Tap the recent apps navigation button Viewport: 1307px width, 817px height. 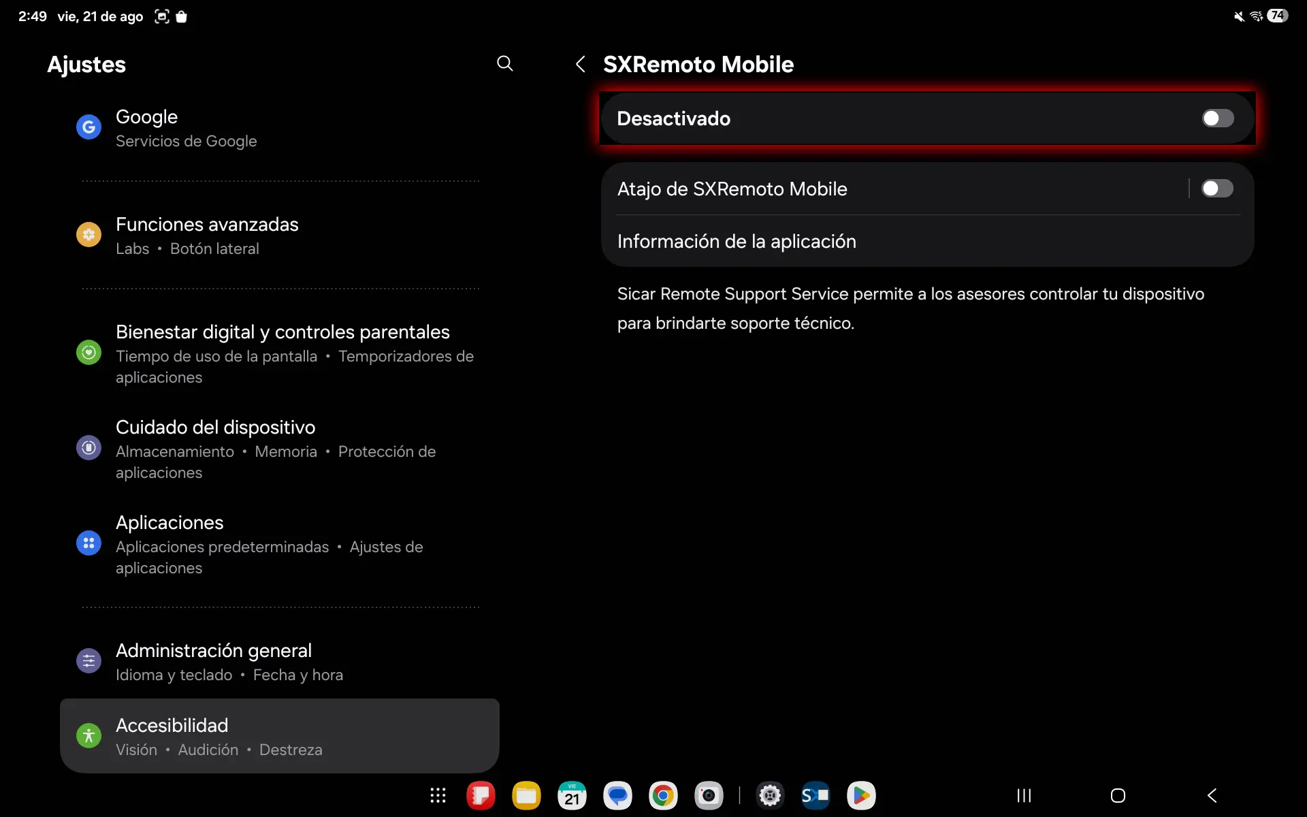(1024, 795)
